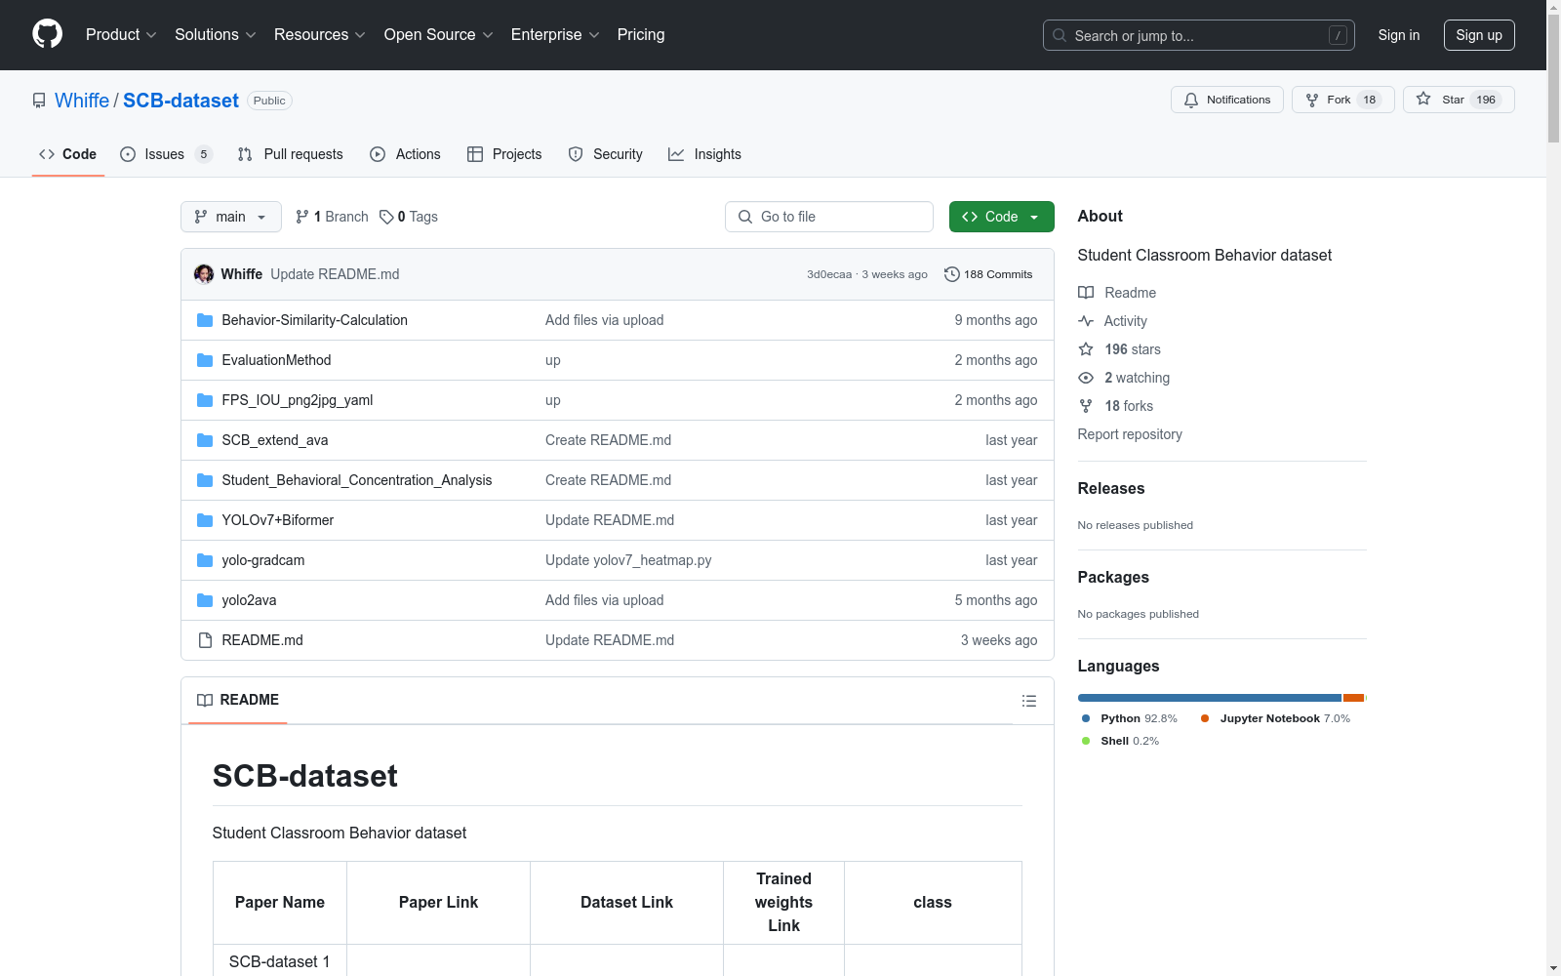Switch to the Pull requests tab
Image resolution: width=1561 pixels, height=976 pixels.
(291, 154)
